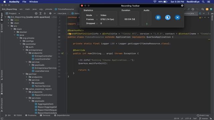Collapse the entrepreneur folder
Viewport: 214px width, 120px height.
click(x=24, y=50)
